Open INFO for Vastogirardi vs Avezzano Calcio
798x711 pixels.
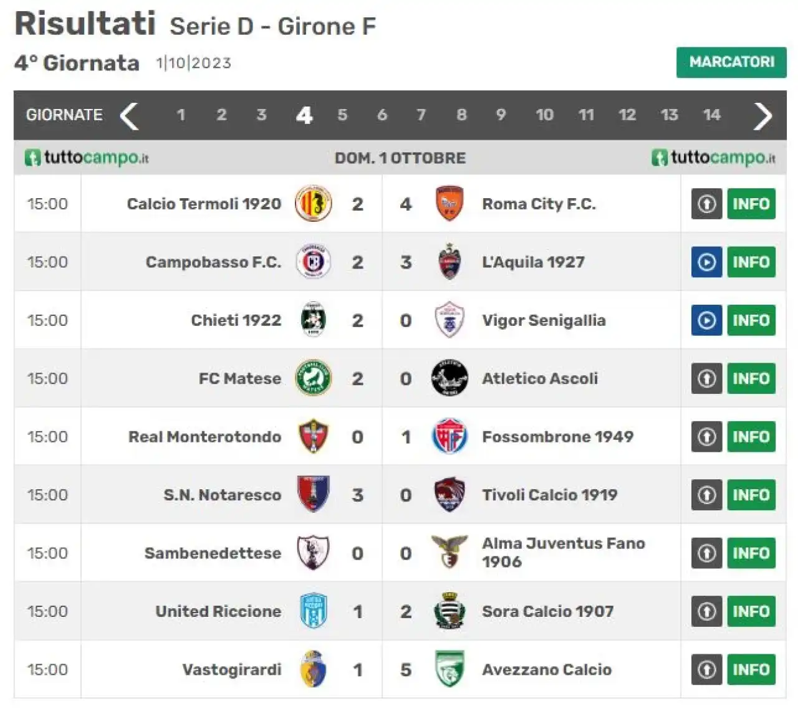pos(751,669)
